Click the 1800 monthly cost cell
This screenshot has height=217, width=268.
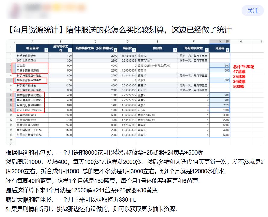pos(220,110)
